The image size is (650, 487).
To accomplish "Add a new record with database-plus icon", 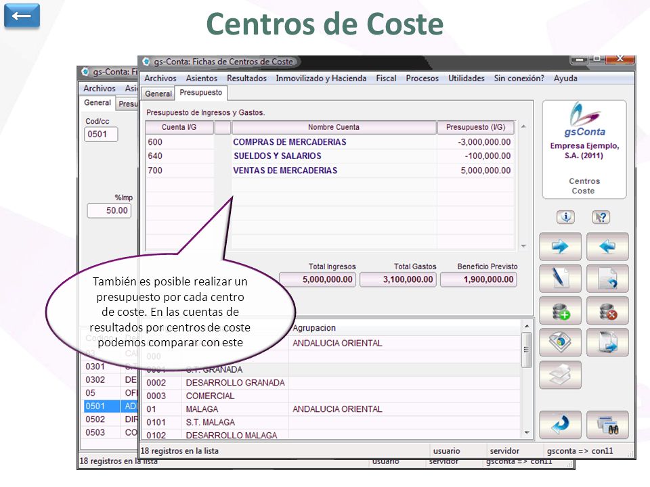I will [560, 310].
